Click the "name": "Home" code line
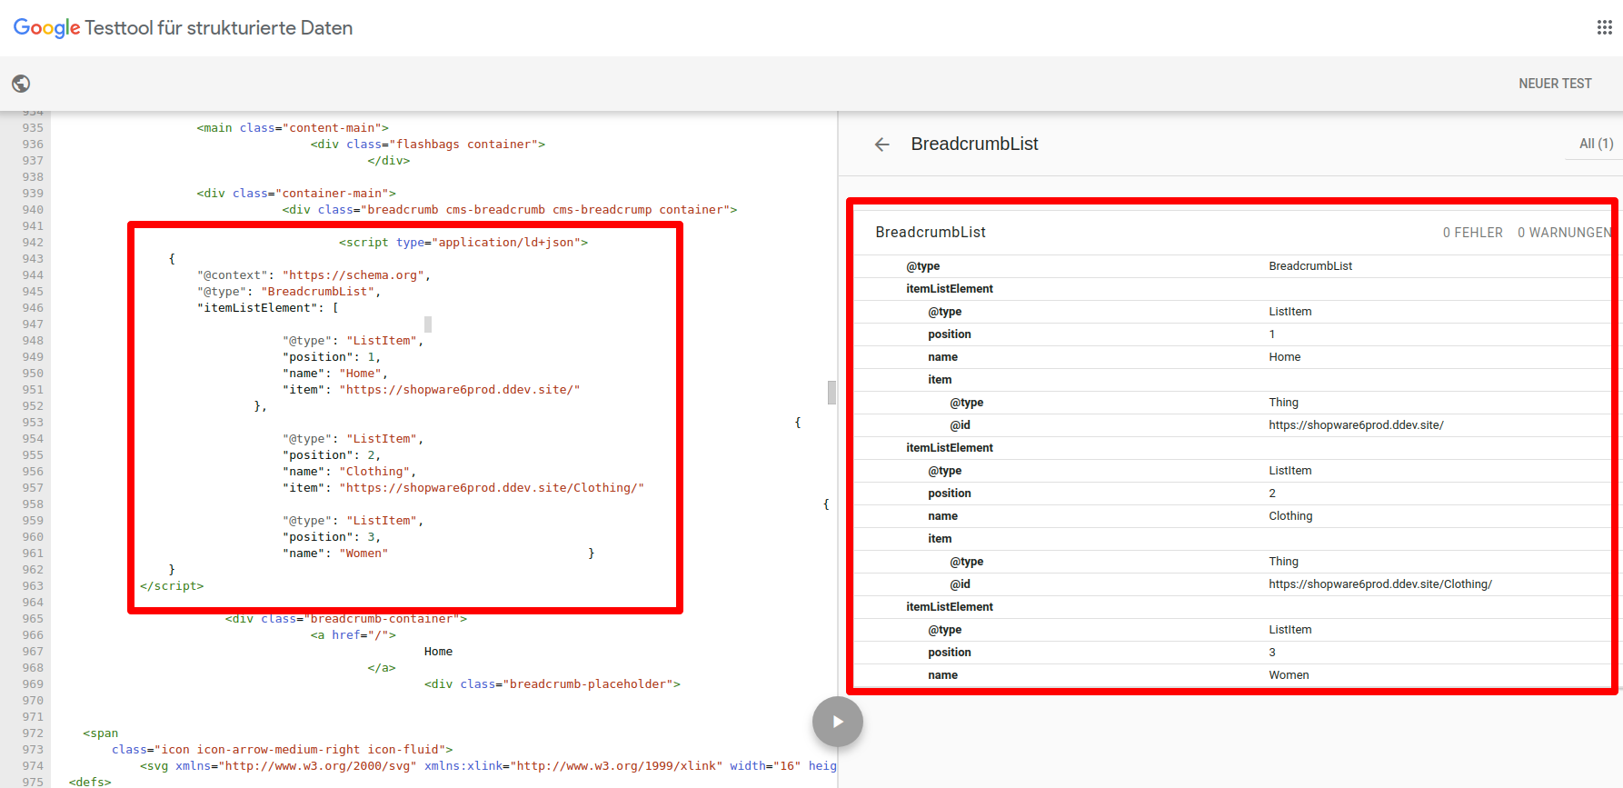Screen dimensions: 1623x788 click(334, 374)
